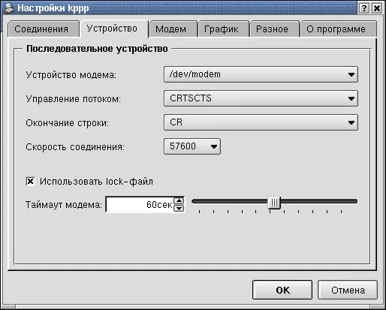Go to the График tab

click(x=224, y=29)
